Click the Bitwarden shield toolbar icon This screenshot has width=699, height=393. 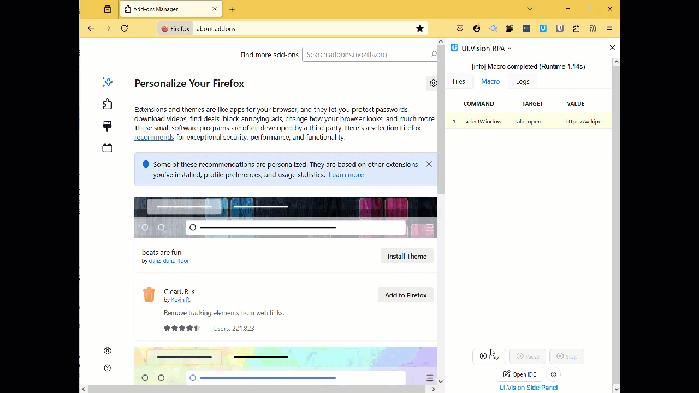[560, 28]
